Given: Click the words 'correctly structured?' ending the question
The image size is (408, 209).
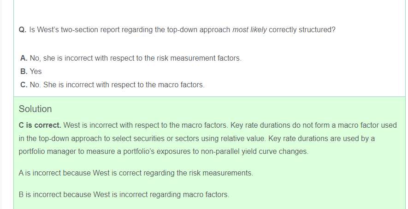Looking at the screenshot, I should (302, 30).
